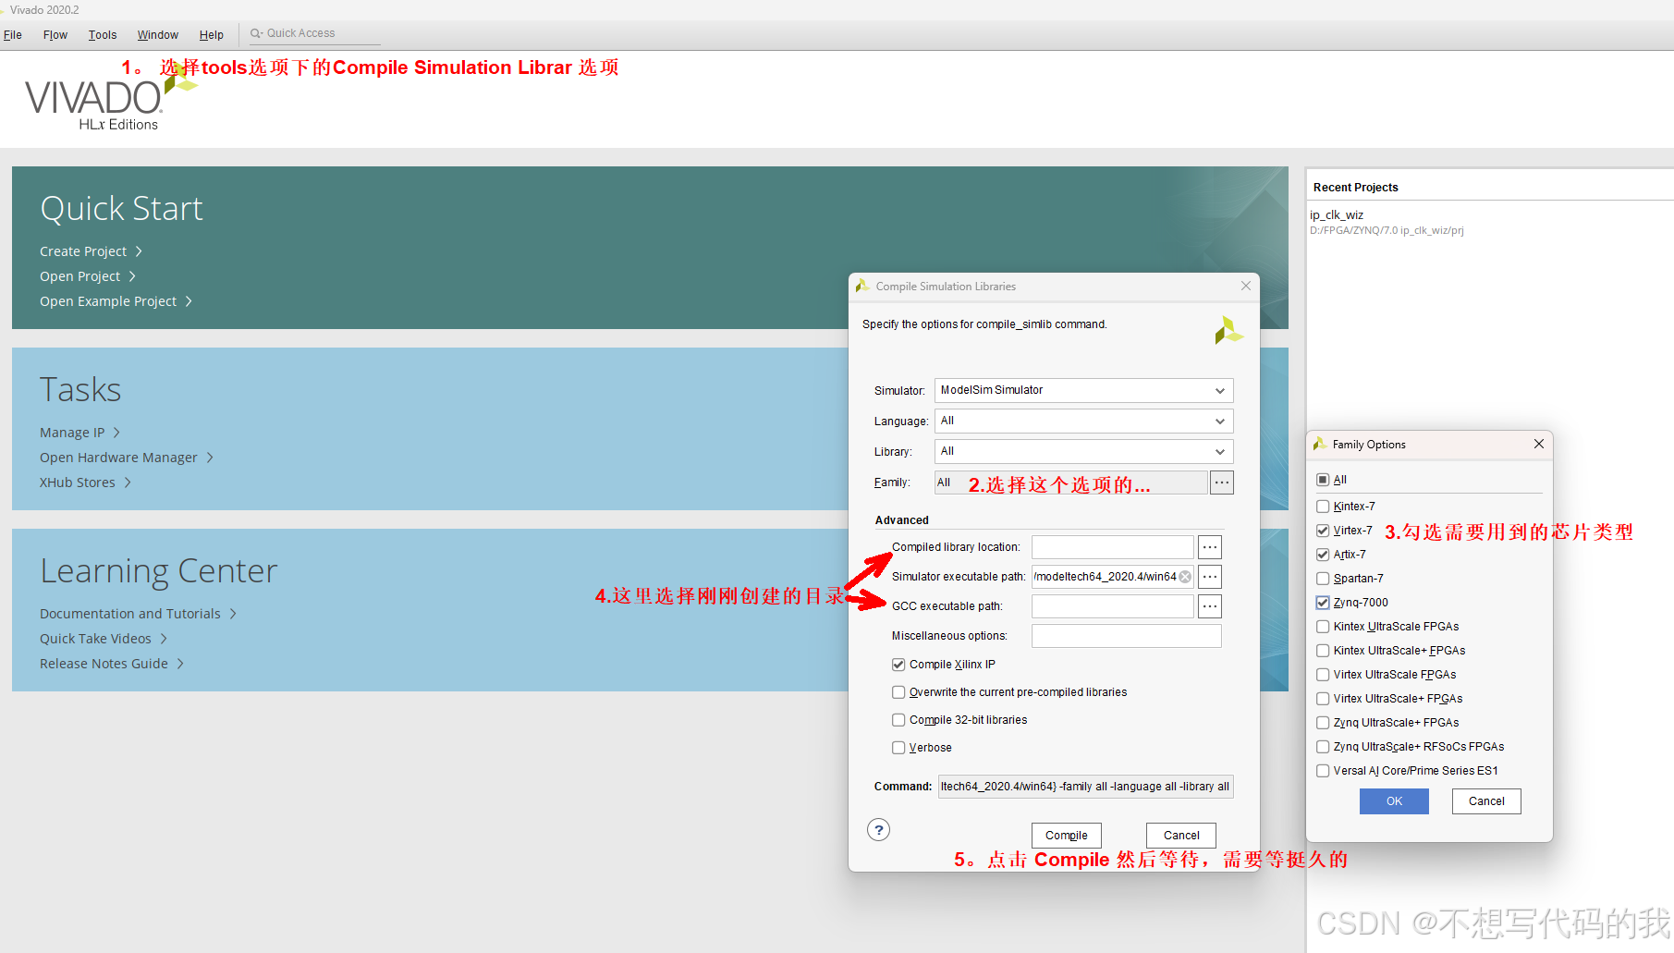Browse for GCC executable path

1210,606
